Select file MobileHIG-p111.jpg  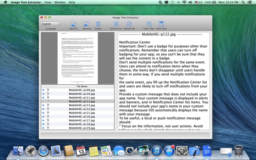pos(78,98)
